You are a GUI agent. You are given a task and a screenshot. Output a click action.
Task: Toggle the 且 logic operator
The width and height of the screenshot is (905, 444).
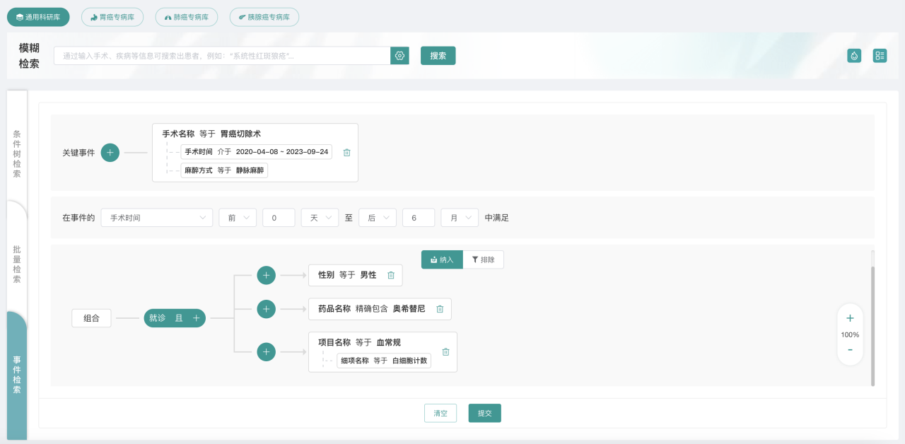pyautogui.click(x=179, y=318)
